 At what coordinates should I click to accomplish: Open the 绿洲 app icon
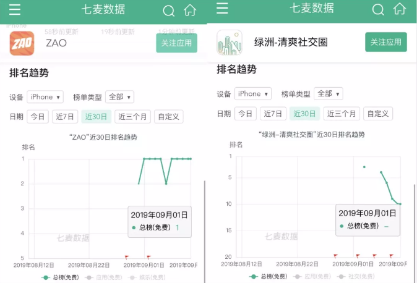pos(230,43)
